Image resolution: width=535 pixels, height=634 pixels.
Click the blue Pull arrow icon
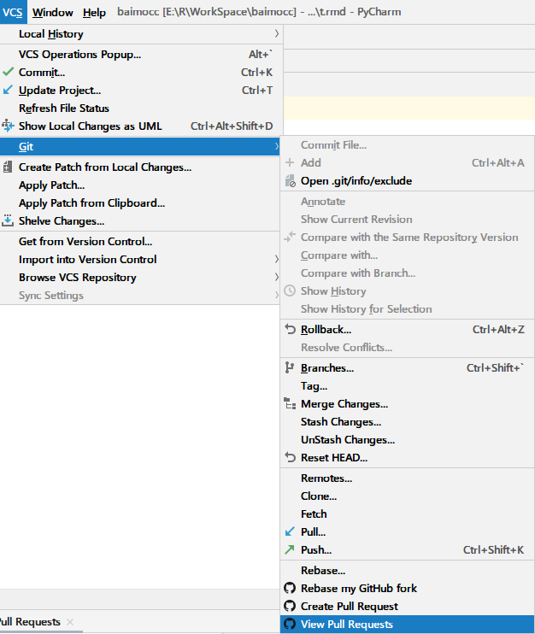[290, 531]
